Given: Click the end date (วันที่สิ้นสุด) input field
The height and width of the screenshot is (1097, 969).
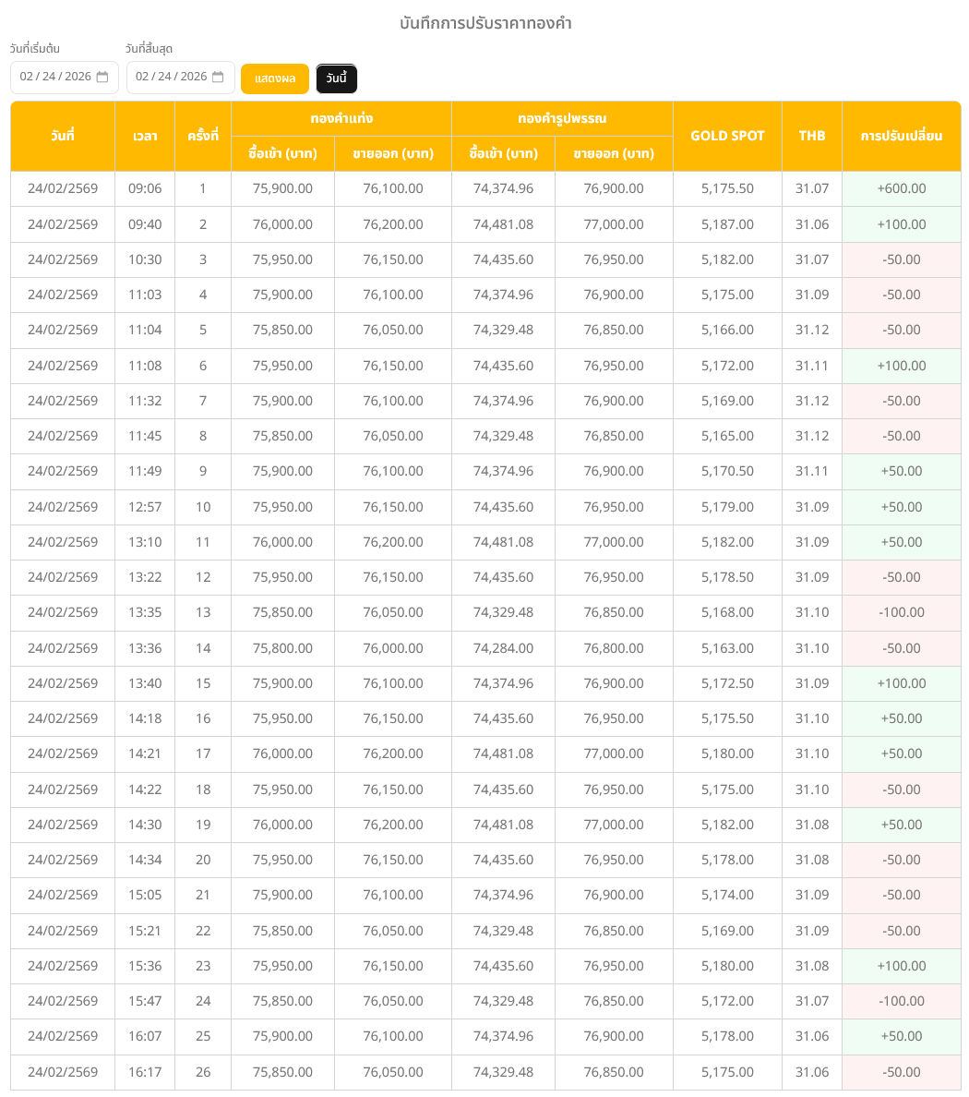Looking at the screenshot, I should click(172, 77).
